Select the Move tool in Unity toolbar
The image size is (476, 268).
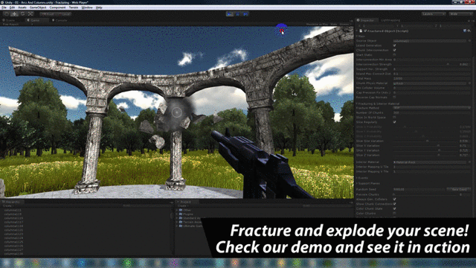pyautogui.click(x=14, y=14)
